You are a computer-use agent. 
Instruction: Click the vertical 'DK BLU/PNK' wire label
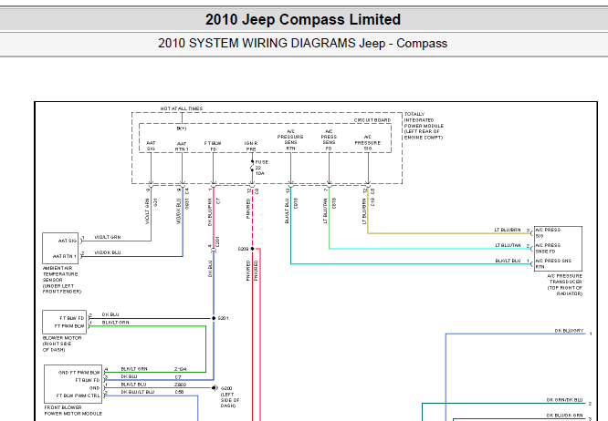210,211
